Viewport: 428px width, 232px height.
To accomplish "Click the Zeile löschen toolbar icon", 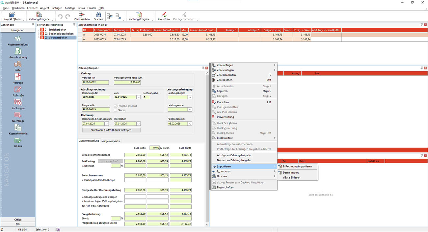I will 82,15.
